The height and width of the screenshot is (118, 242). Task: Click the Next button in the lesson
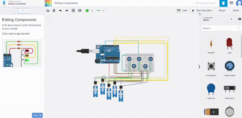pos(37,115)
